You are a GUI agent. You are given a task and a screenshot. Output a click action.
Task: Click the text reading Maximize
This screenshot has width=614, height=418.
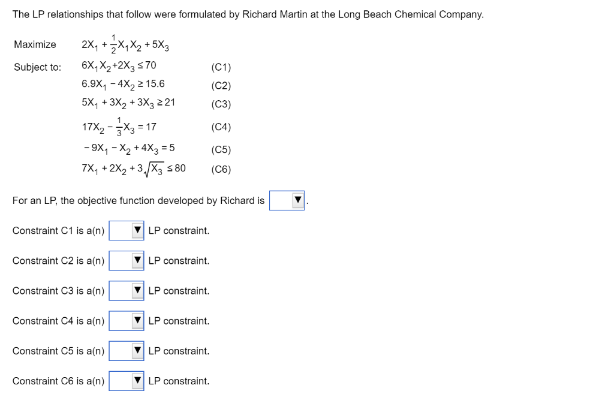tap(35, 44)
